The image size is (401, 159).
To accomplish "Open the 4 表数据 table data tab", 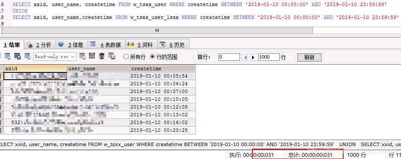I will click(107, 45).
